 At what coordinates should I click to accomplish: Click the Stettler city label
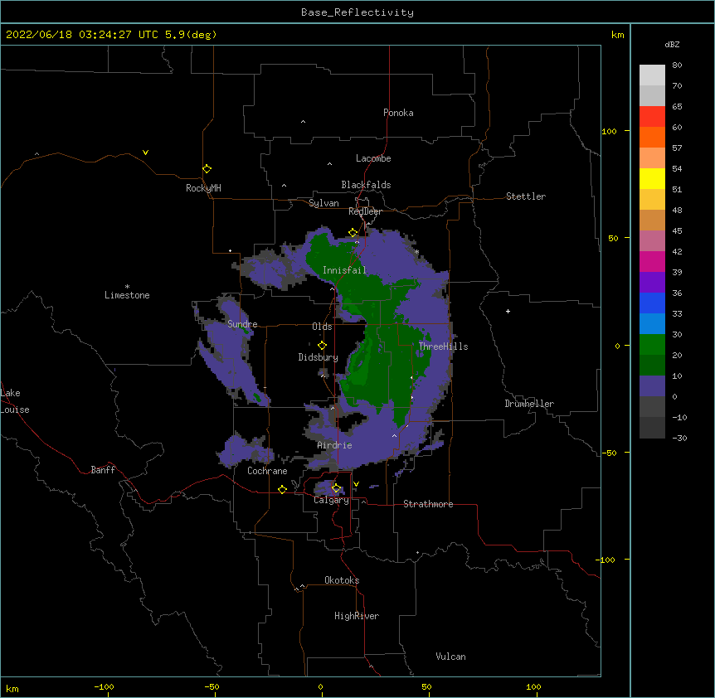click(x=526, y=196)
